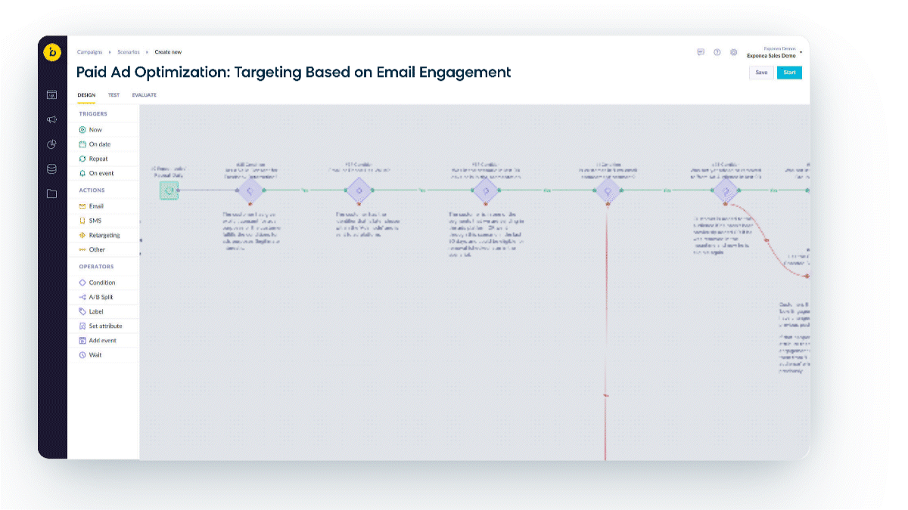
Task: Select the green Repeat trigger node on canvas
Action: point(169,190)
